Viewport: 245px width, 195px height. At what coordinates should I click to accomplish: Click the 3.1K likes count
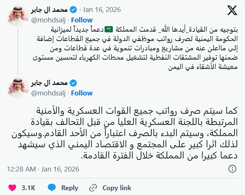(28, 187)
